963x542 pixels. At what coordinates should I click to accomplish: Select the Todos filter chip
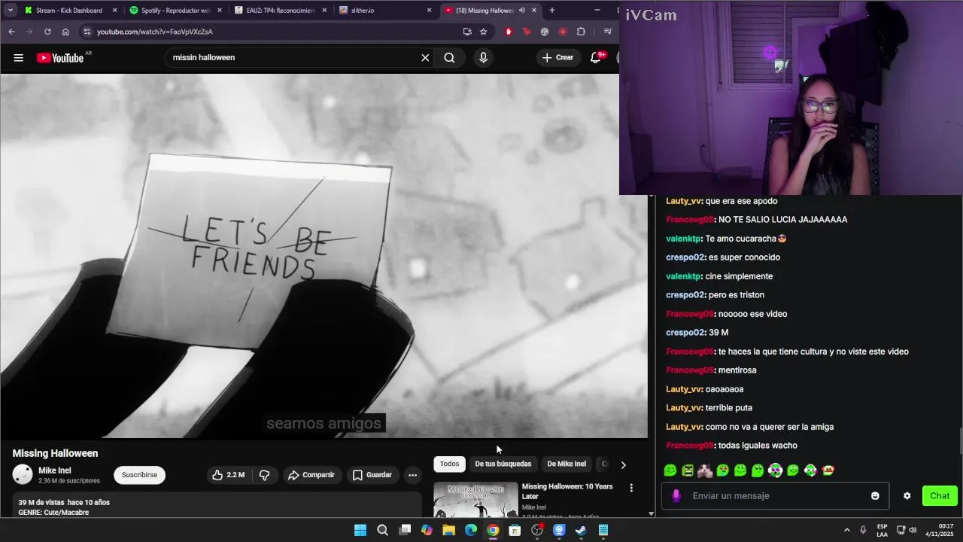point(449,464)
